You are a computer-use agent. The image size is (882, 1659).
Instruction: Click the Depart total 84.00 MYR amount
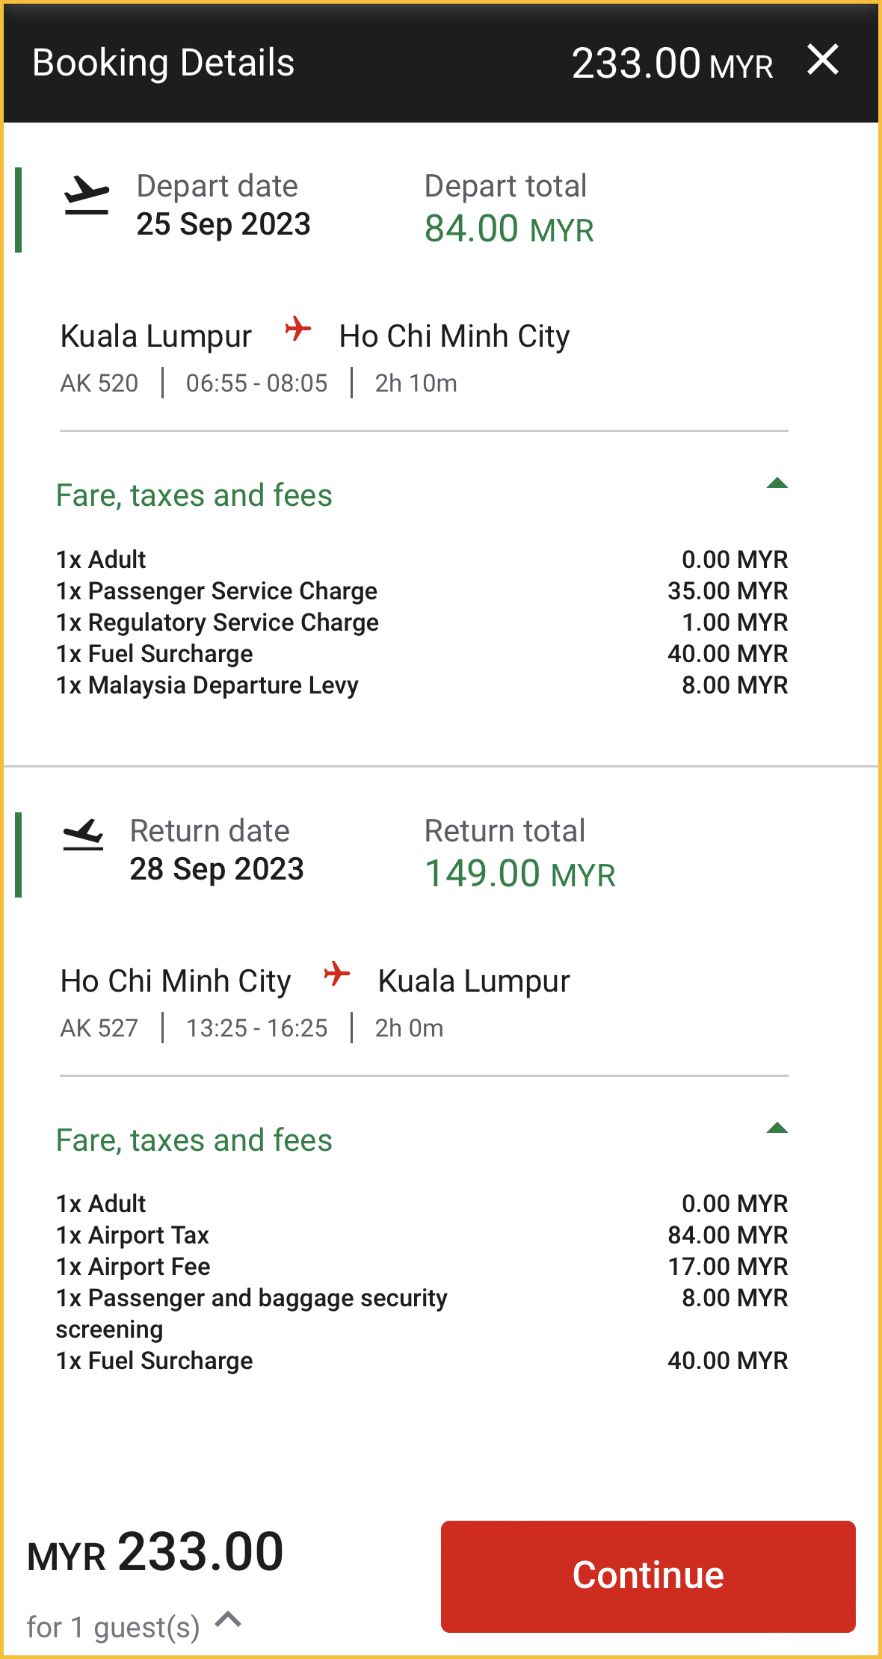(x=509, y=229)
